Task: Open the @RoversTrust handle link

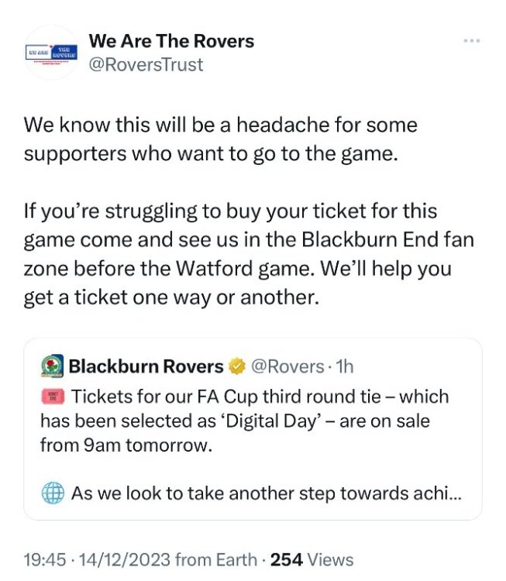Action: [146, 64]
